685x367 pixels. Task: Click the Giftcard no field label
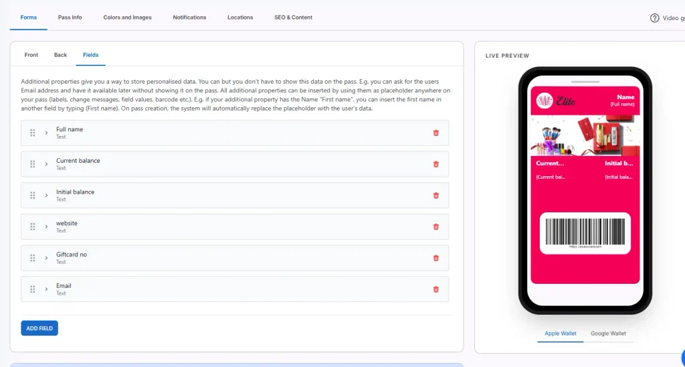(72, 254)
